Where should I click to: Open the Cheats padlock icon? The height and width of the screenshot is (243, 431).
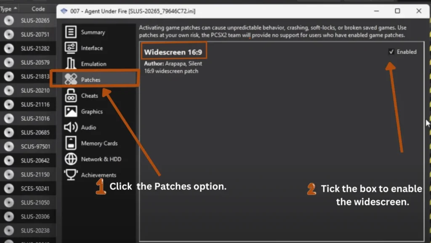point(71,95)
